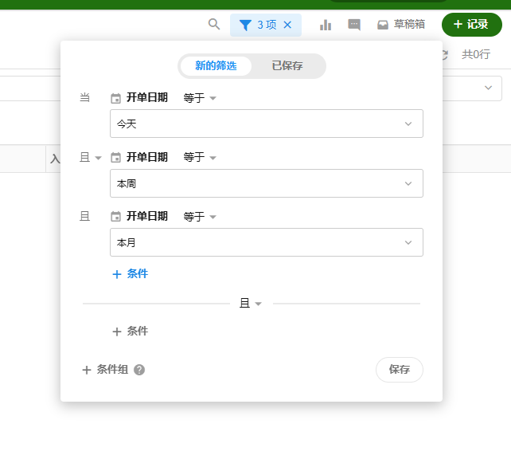Click the green 记录 add button
The height and width of the screenshot is (471, 511).
pyautogui.click(x=471, y=25)
